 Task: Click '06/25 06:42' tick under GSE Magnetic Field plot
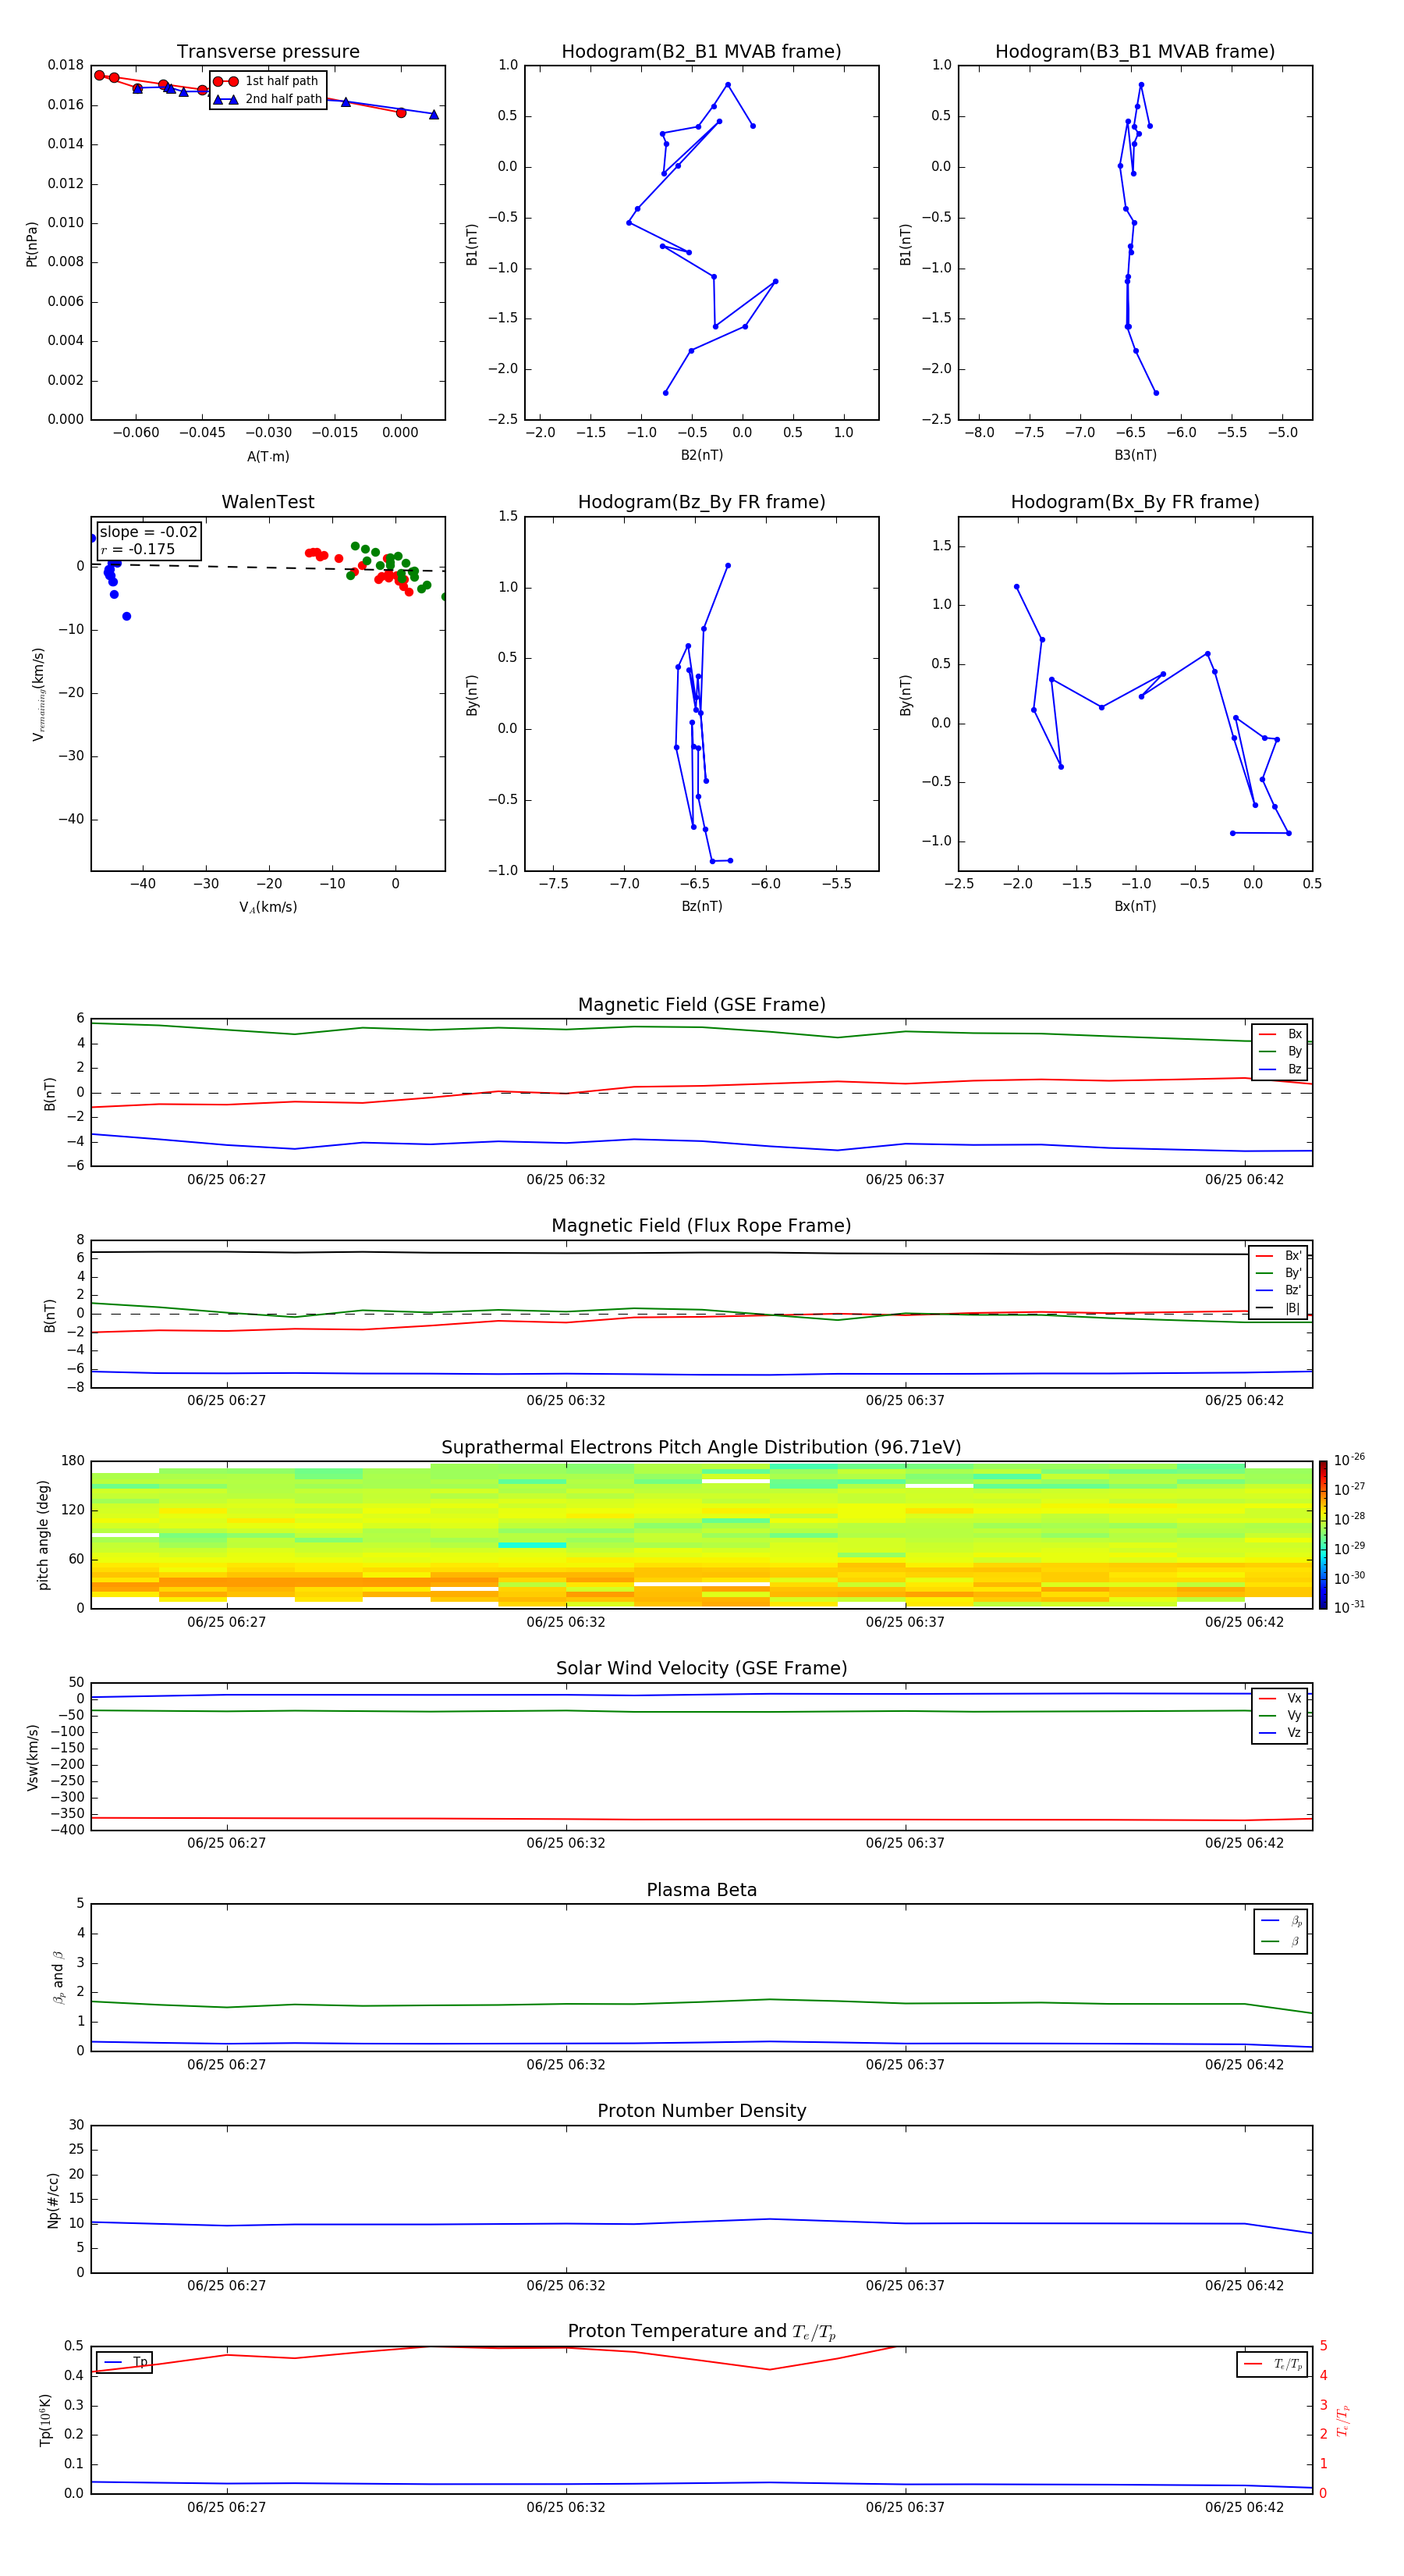[x=1244, y=1180]
